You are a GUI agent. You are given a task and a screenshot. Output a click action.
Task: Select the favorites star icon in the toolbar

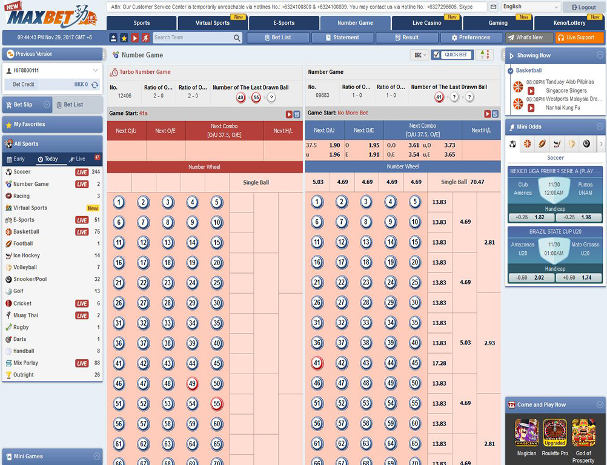[x=124, y=38]
